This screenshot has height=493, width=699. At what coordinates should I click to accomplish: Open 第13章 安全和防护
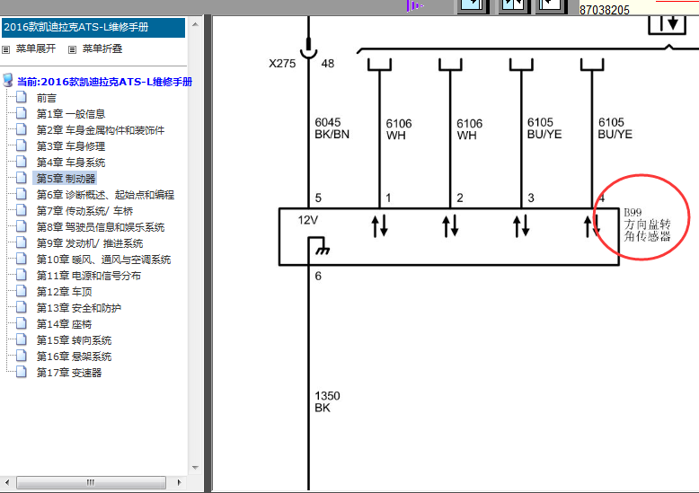[78, 308]
